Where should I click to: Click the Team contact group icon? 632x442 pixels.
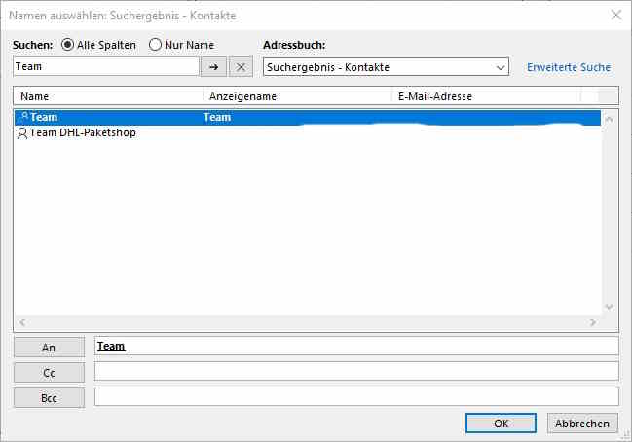[22, 117]
